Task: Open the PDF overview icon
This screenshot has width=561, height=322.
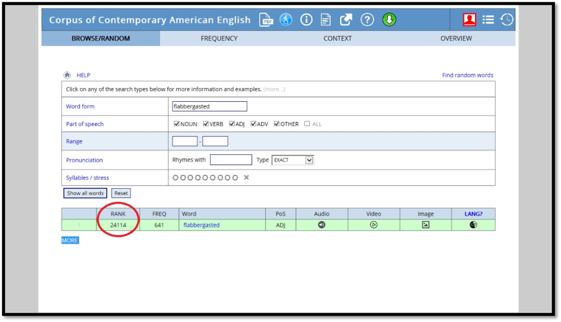Action: (x=266, y=20)
